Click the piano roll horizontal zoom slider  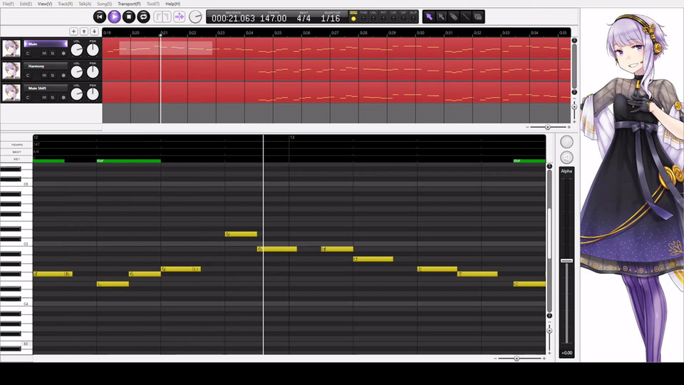click(x=517, y=359)
